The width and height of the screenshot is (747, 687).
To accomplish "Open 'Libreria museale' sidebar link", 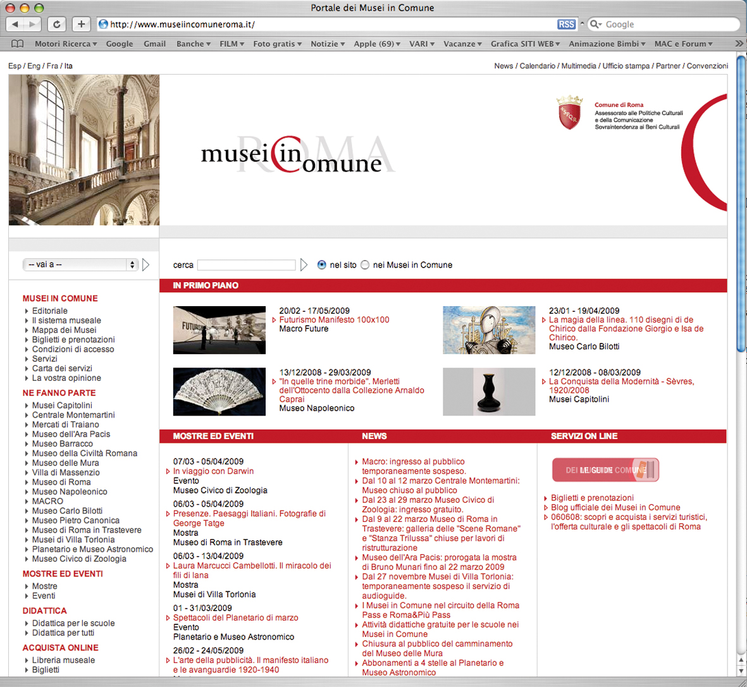I will click(63, 660).
